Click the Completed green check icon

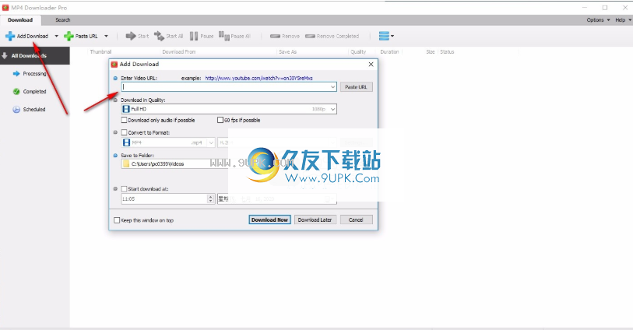[x=16, y=92]
